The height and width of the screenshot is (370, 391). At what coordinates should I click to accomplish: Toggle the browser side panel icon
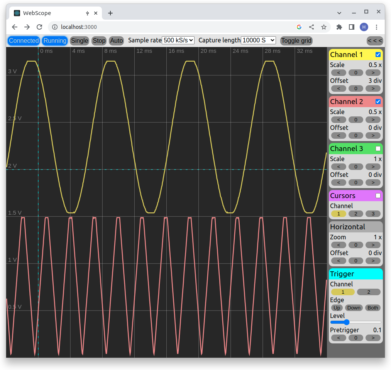[352, 27]
